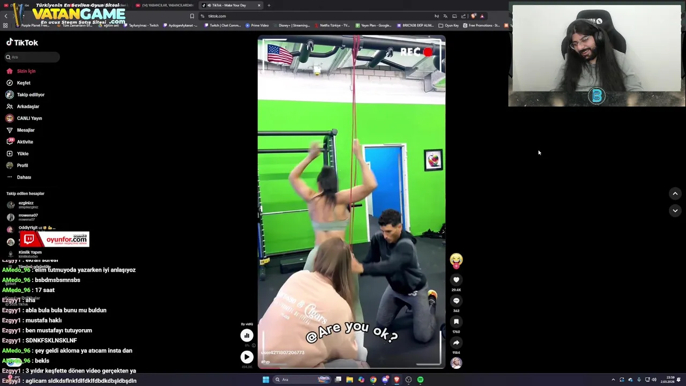Open Mesajlar in the sidebar

point(20,130)
